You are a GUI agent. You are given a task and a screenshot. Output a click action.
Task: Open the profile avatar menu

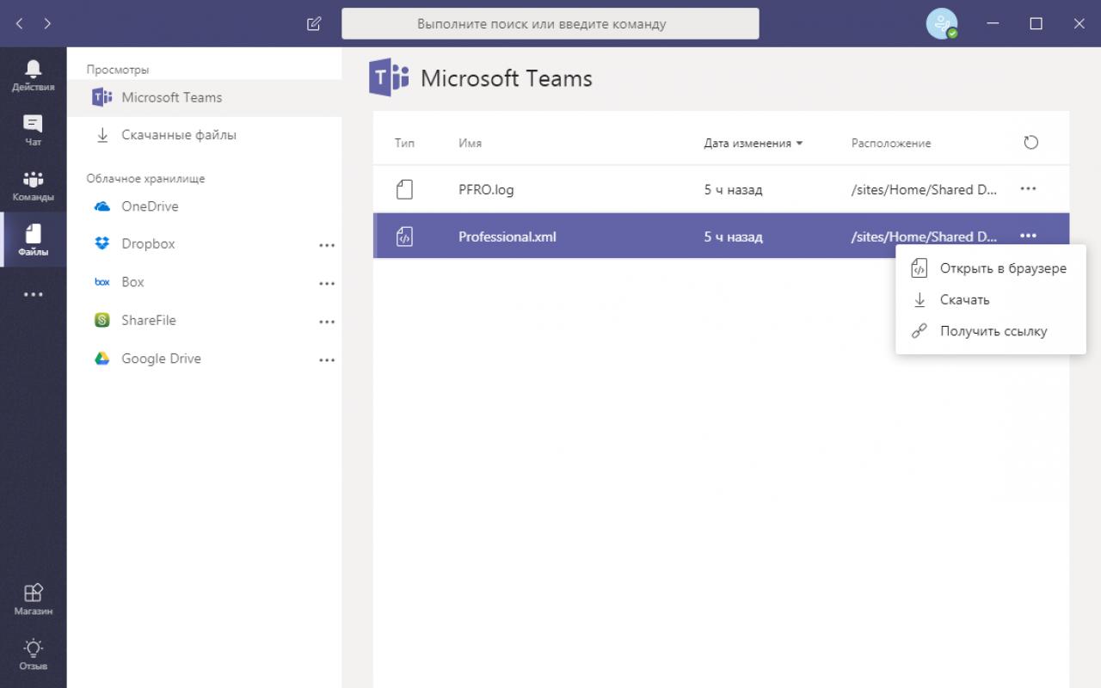coord(941,24)
